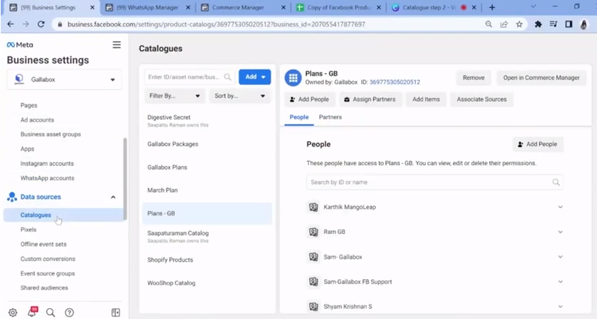The image size is (597, 319).
Task: Reload the page with refresh icon
Action: 41,24
